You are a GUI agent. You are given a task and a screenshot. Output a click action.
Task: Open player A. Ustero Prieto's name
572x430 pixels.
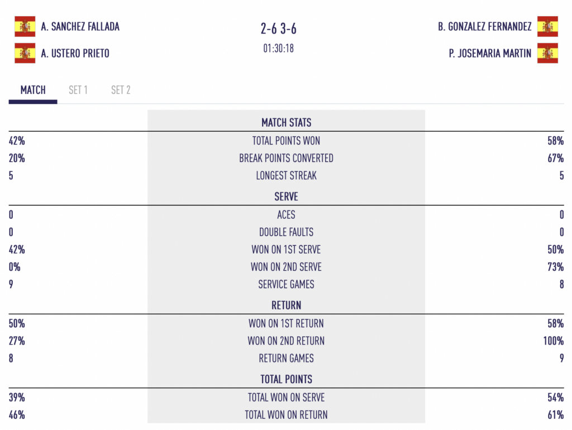pyautogui.click(x=75, y=54)
